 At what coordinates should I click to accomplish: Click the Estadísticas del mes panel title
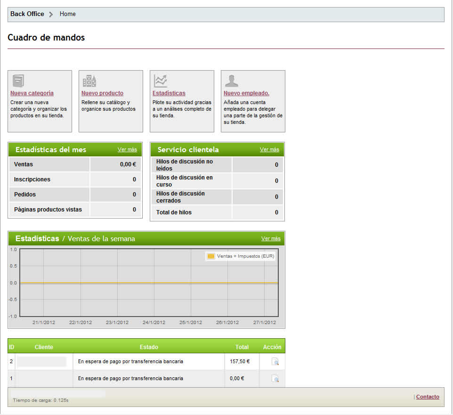coord(51,149)
